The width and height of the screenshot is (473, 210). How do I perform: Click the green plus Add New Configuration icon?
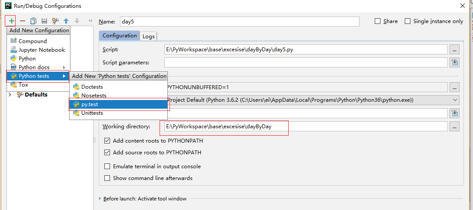click(11, 21)
